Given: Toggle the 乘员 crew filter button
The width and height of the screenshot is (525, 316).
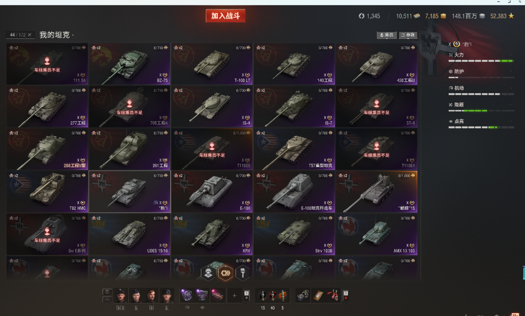Looking at the screenshot, I should [387, 35].
